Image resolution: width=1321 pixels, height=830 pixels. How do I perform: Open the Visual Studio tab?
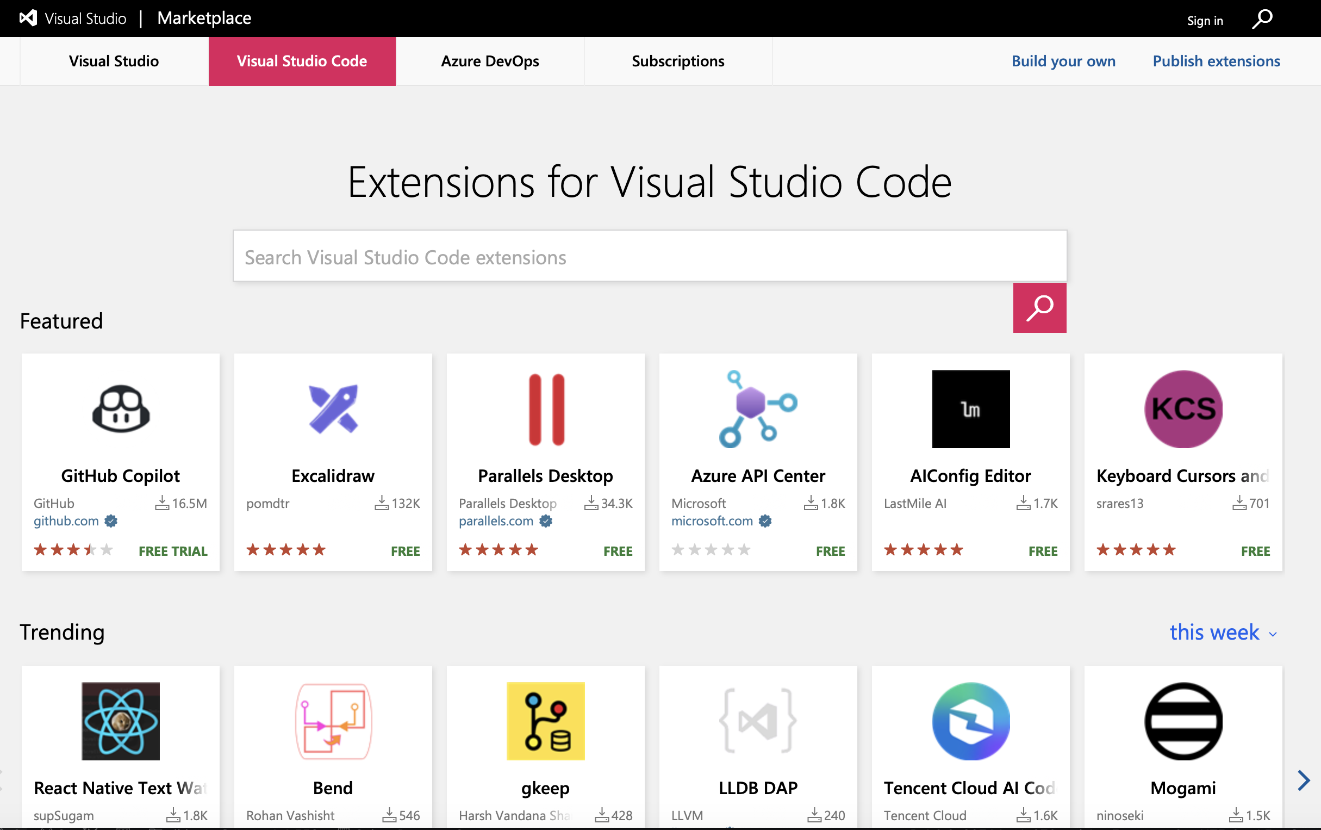(x=114, y=61)
